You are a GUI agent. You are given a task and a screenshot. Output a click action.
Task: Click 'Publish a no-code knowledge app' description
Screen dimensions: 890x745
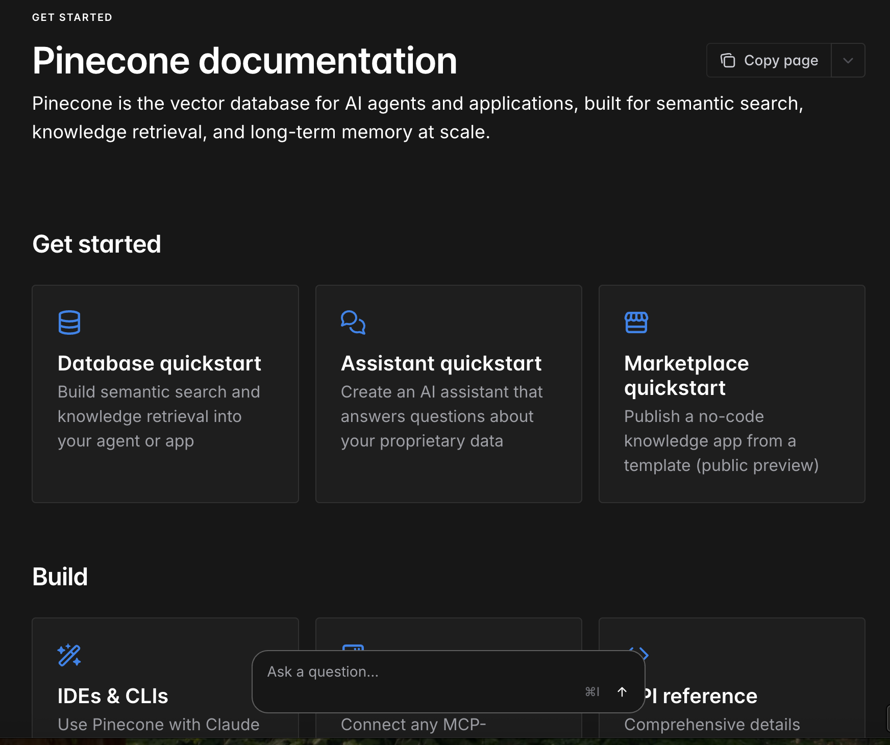pos(721,441)
